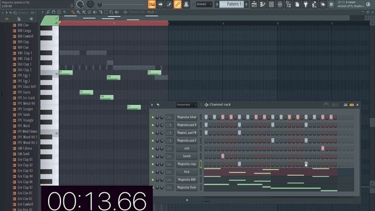Open the (none) dropdown in top toolbar
The height and width of the screenshot is (211, 375).
204,4
